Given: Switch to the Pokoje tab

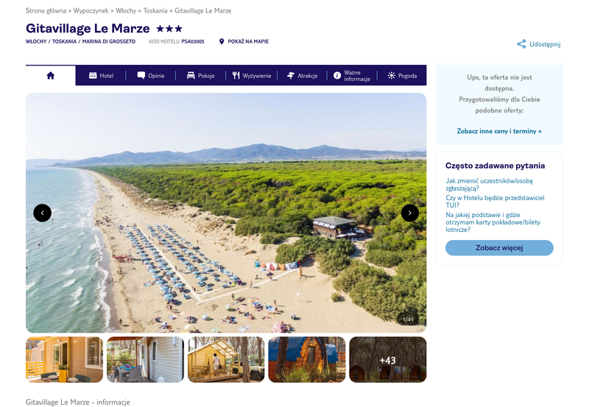Looking at the screenshot, I should (200, 76).
